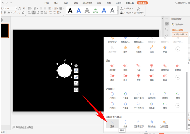
Task: Apply 劈裂 exit effect
Action: tap(138, 77)
